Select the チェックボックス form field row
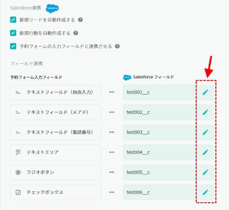Screen dimensions: 229x210 (55, 192)
